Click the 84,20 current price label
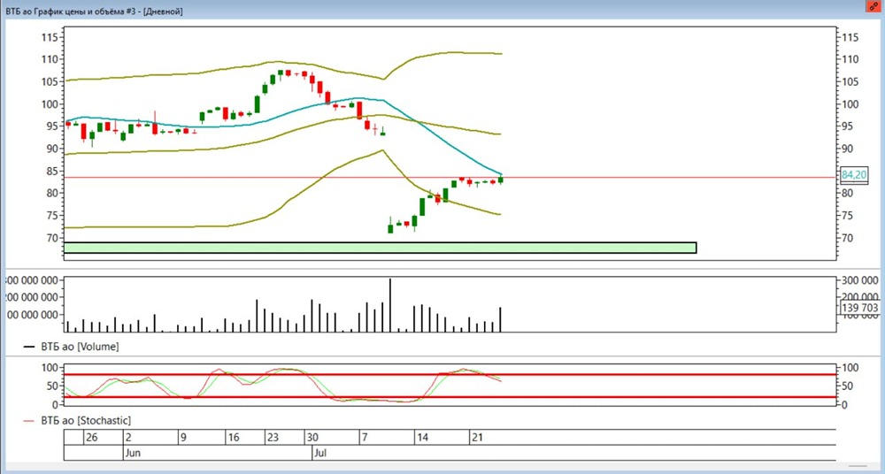 pyautogui.click(x=854, y=175)
